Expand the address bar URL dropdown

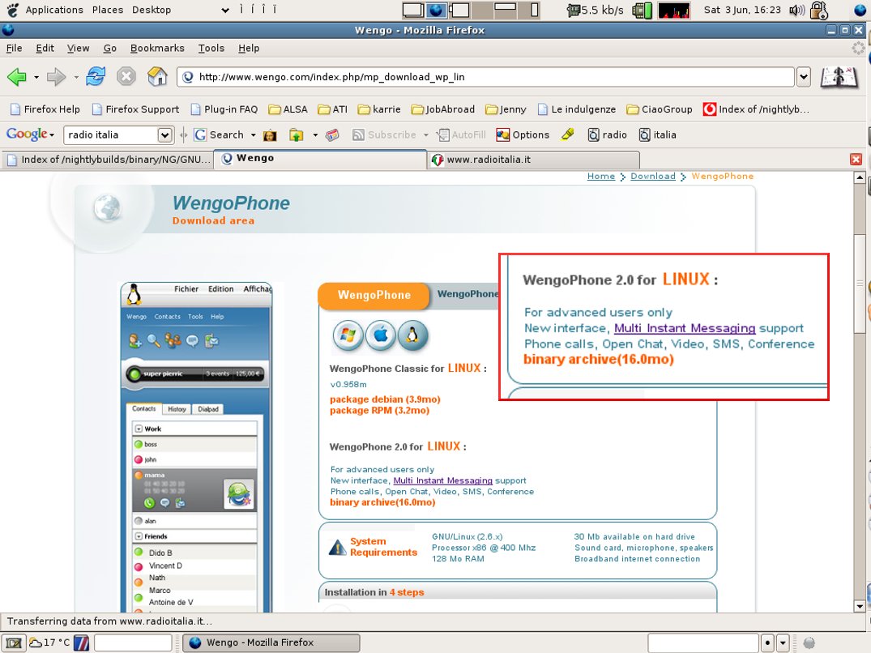tap(804, 77)
